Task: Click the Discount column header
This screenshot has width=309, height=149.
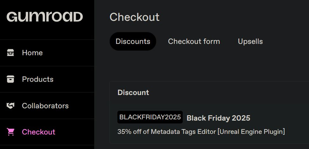Action: click(133, 92)
